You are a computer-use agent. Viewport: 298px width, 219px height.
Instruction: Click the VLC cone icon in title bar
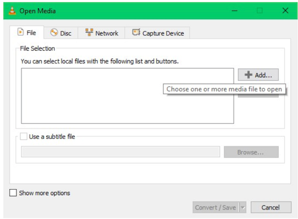[x=12, y=11]
